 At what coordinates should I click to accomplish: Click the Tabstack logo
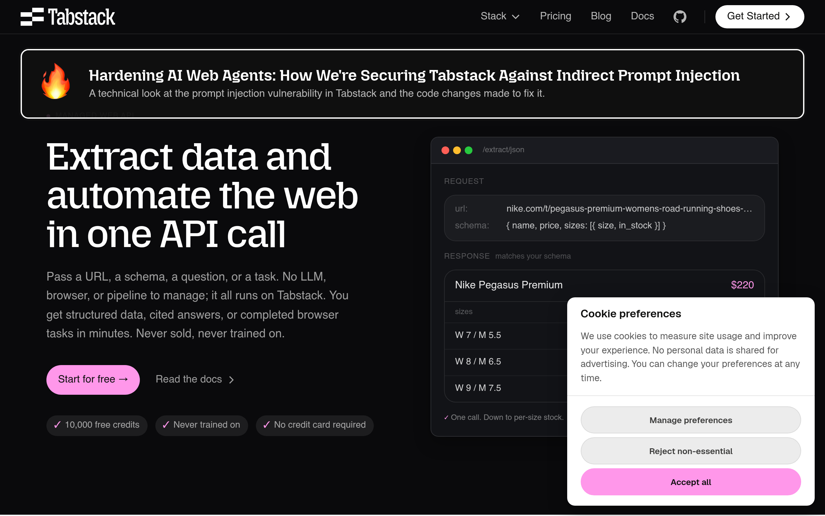click(x=67, y=17)
